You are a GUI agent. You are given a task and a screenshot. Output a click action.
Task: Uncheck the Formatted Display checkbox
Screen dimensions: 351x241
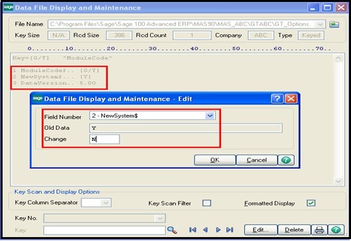[311, 203]
